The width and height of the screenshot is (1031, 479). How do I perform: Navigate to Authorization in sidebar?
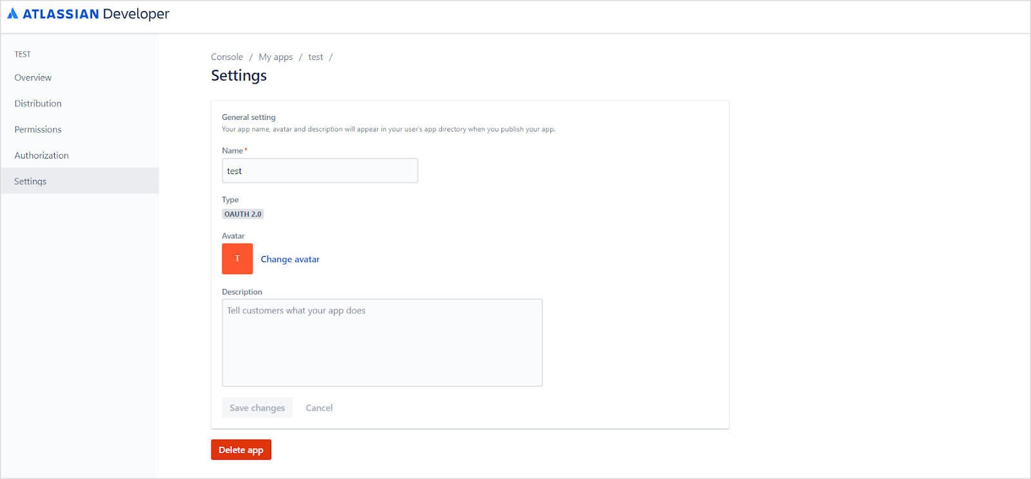(41, 155)
